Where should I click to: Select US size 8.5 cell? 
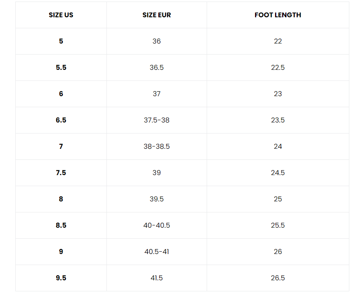(x=61, y=225)
